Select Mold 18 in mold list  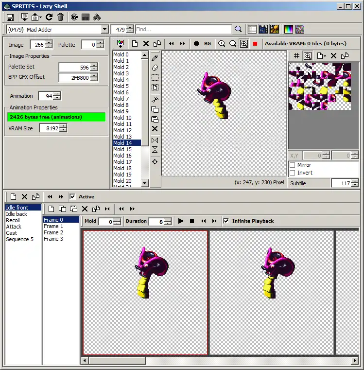coord(127,168)
